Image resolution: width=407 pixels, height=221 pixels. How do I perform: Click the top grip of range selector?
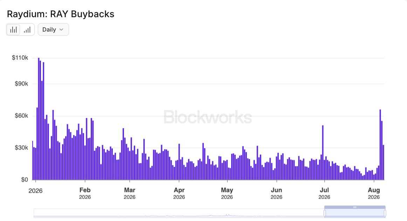354,207
